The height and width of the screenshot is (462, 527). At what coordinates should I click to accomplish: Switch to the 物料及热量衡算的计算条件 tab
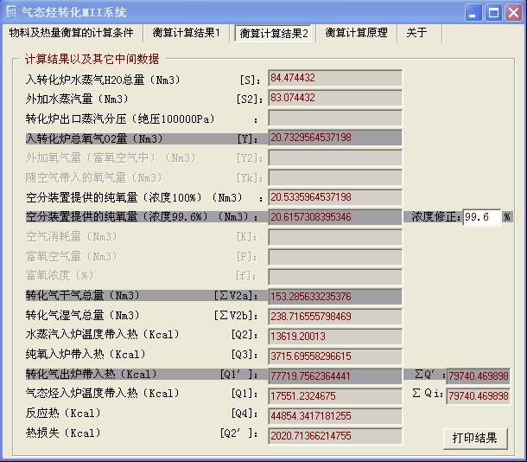pyautogui.click(x=71, y=33)
